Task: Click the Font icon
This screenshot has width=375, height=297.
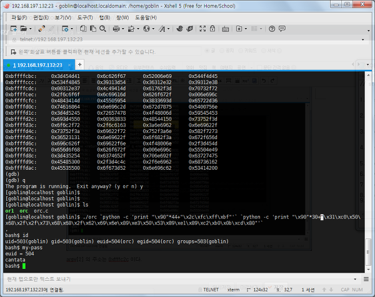Action: (x=162, y=29)
